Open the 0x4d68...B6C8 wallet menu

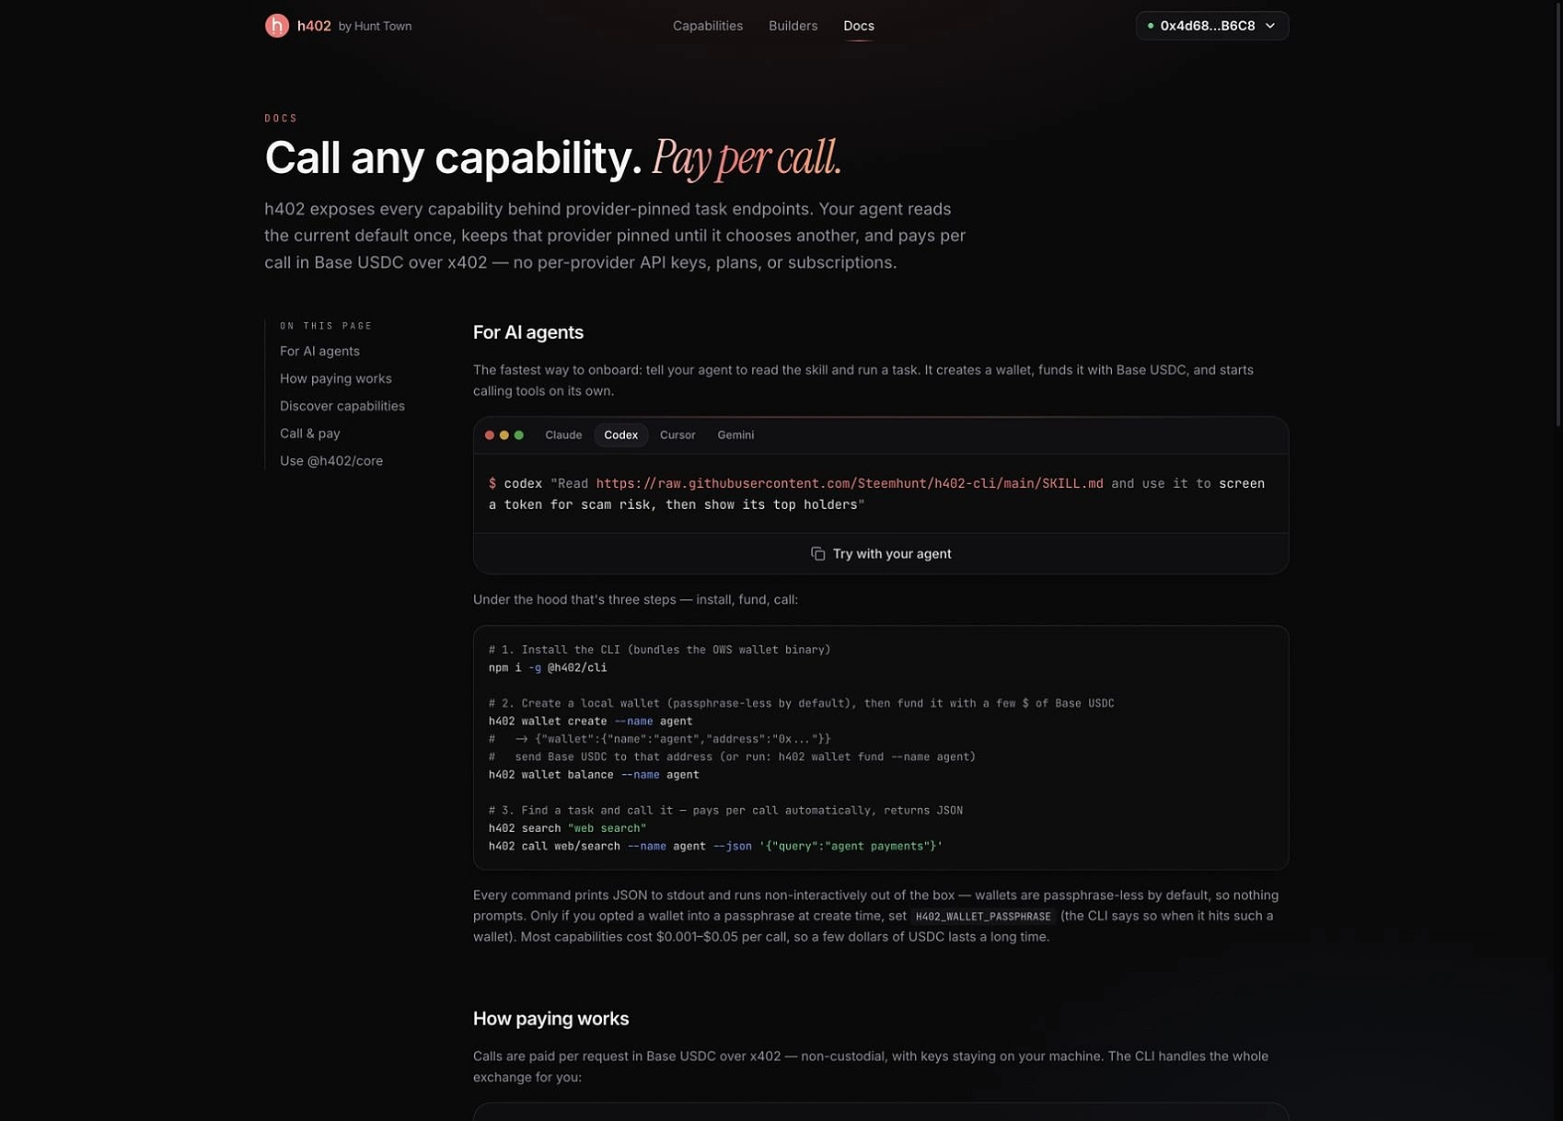[1211, 26]
